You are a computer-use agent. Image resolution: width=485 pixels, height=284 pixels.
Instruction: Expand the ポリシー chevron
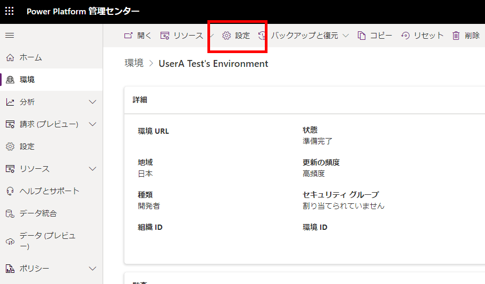(x=93, y=269)
